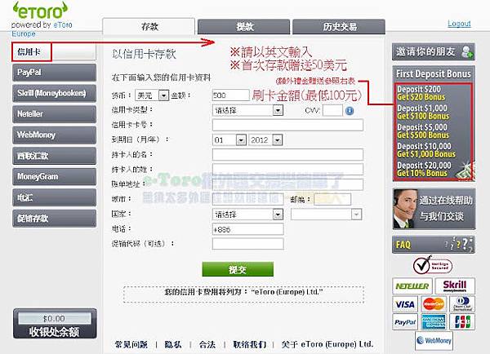Click the Neteller payment logo
The height and width of the screenshot is (354, 490).
[412, 285]
